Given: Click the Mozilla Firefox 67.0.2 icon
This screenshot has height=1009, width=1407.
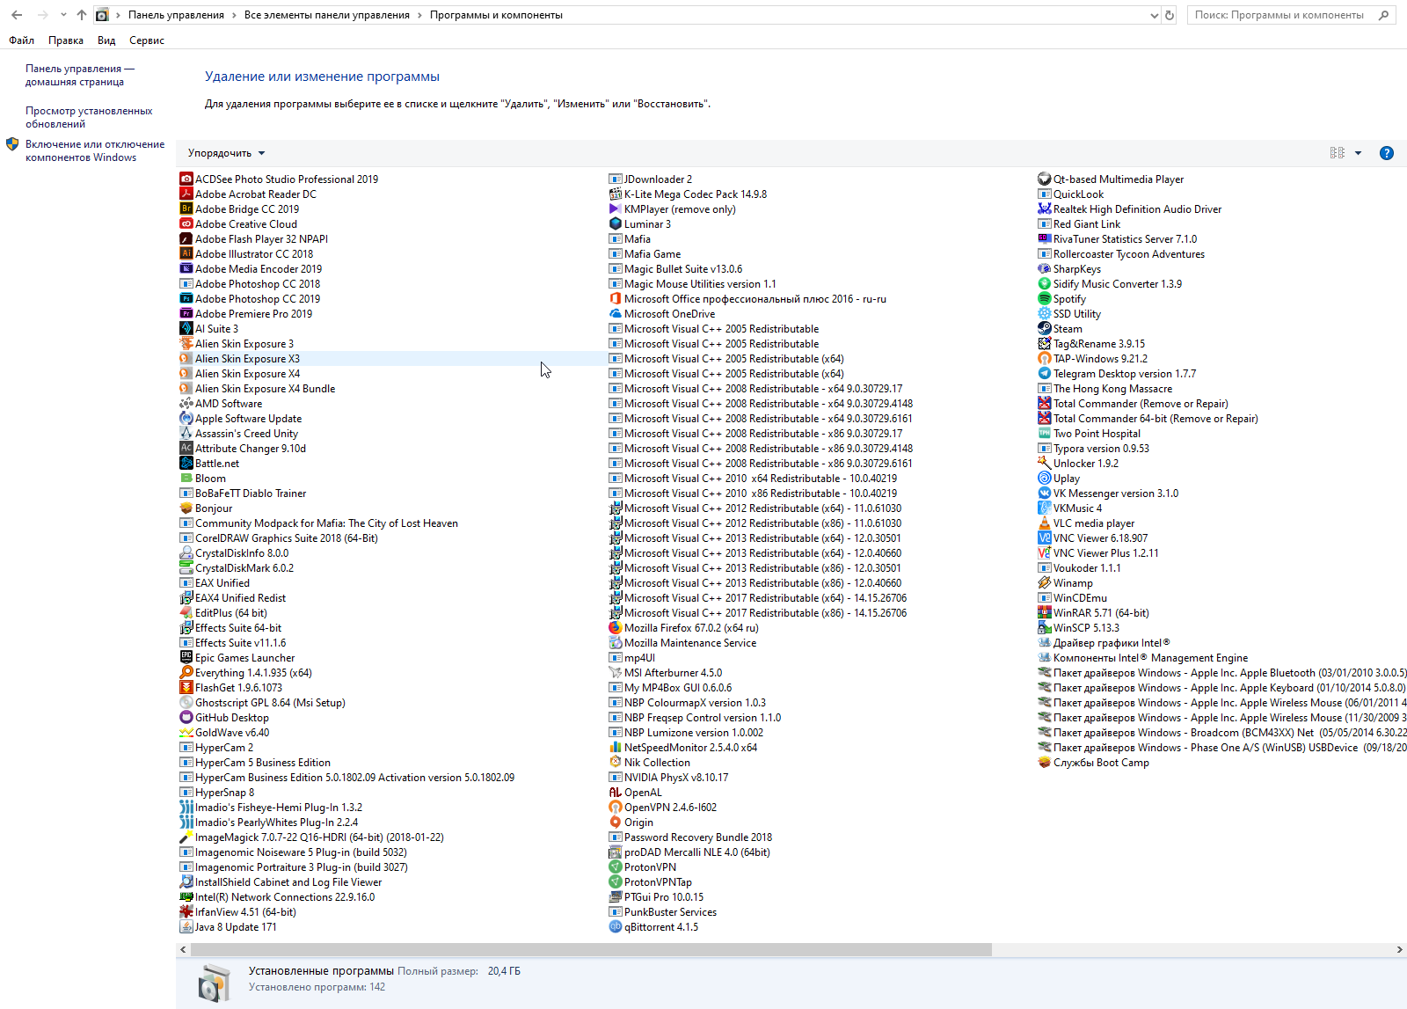Looking at the screenshot, I should (616, 628).
